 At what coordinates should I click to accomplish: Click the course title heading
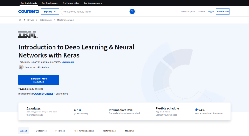pos(77,51)
